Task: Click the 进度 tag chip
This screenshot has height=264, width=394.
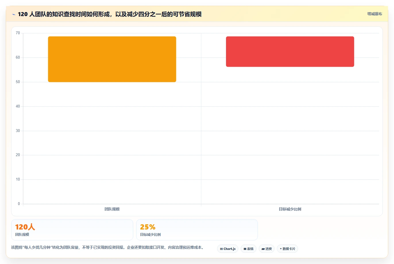Action: (266, 249)
